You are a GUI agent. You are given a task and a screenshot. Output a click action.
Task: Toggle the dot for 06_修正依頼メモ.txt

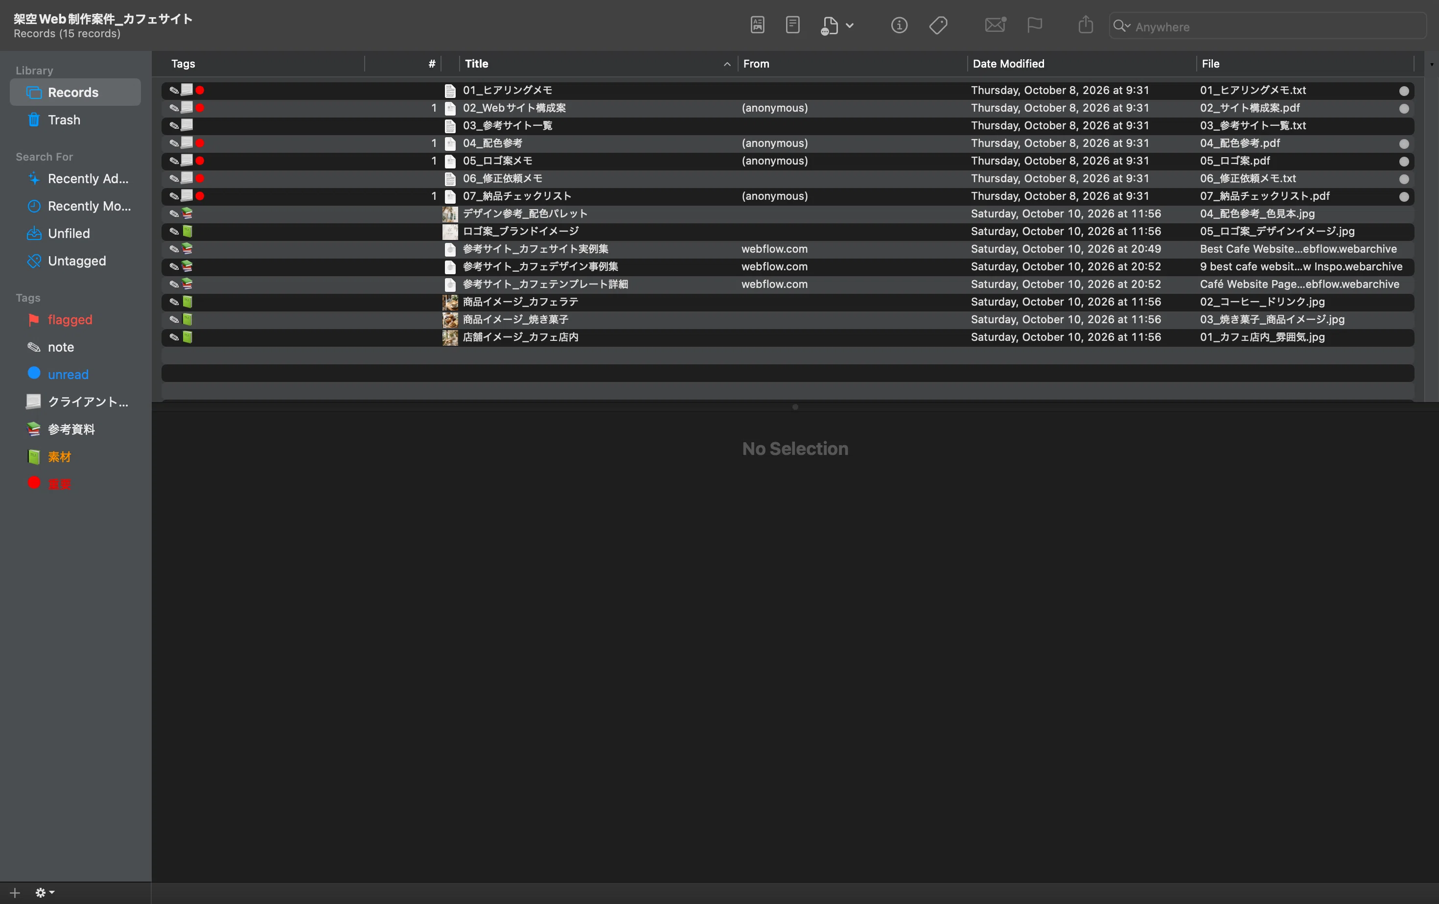1404,179
